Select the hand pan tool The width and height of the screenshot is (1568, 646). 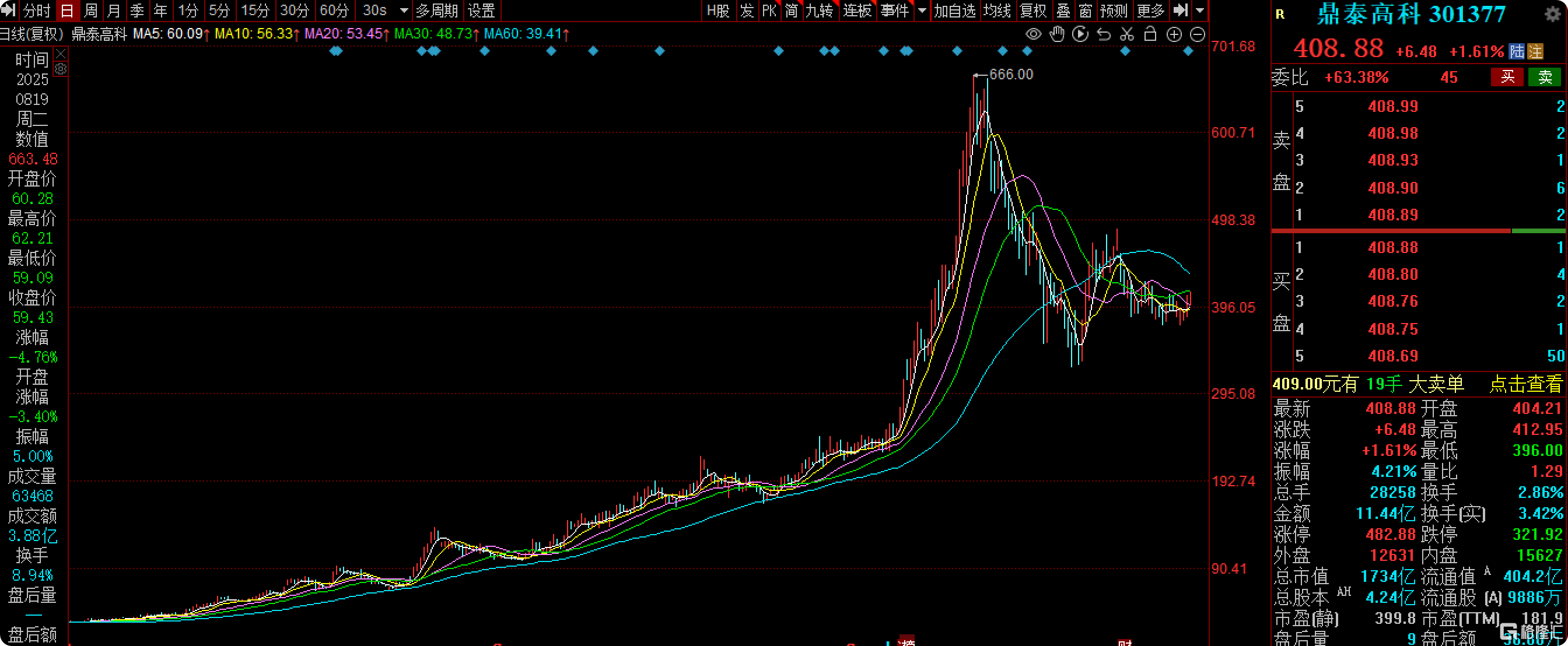pyautogui.click(x=1056, y=34)
